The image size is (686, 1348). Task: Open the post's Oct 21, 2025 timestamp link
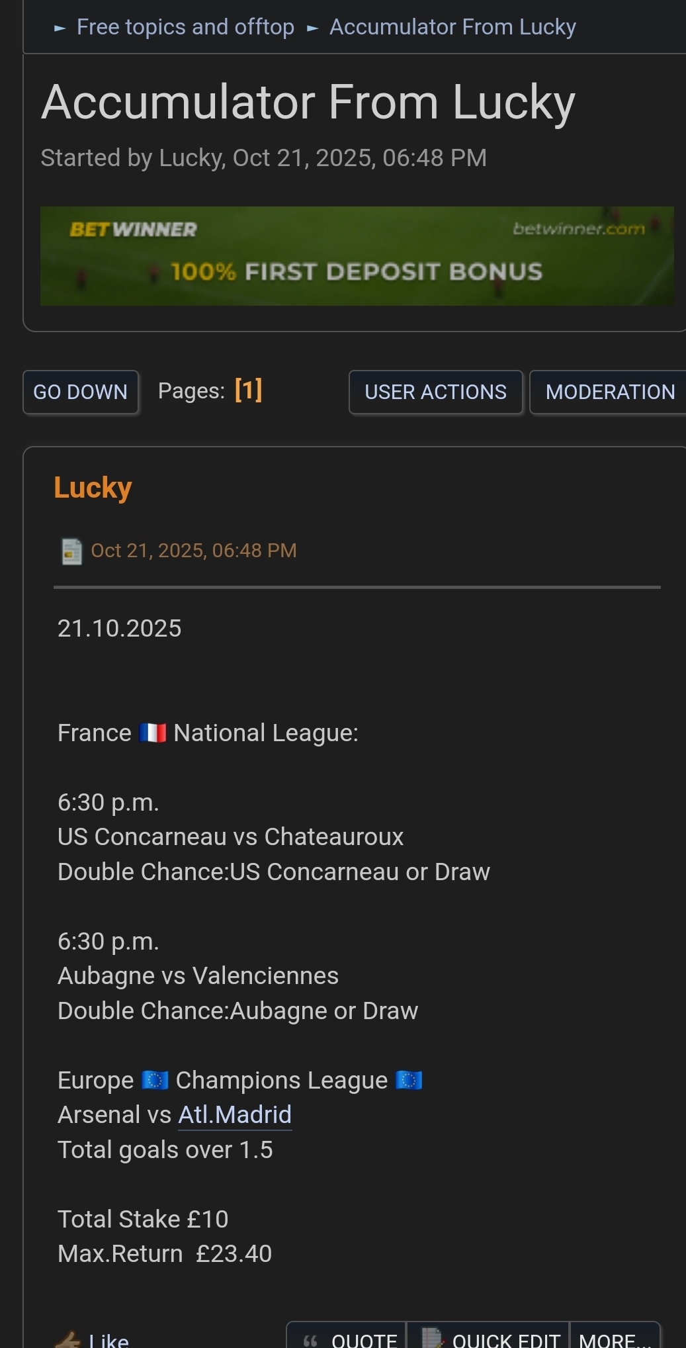(193, 551)
